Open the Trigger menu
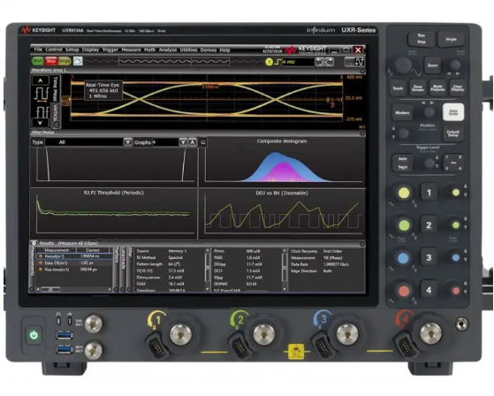Viewport: 494px width, 396px height. [110, 49]
